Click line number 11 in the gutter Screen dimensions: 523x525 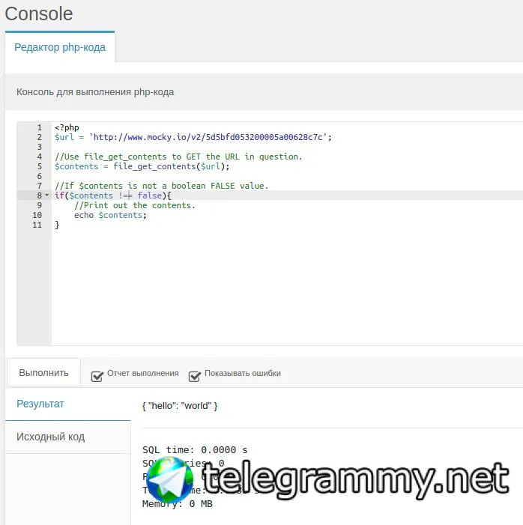[x=37, y=225]
